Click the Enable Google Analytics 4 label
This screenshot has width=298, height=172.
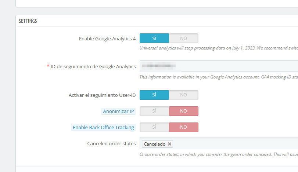click(x=107, y=38)
